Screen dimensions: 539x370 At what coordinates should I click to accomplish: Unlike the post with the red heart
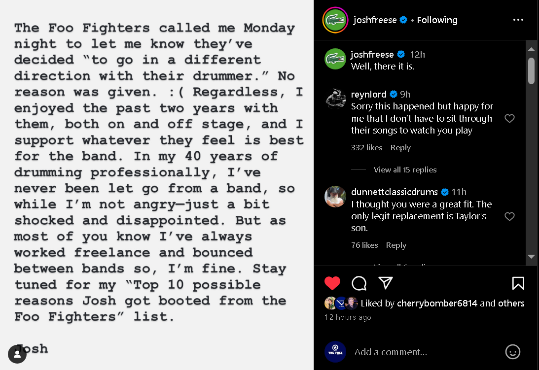[x=332, y=283]
